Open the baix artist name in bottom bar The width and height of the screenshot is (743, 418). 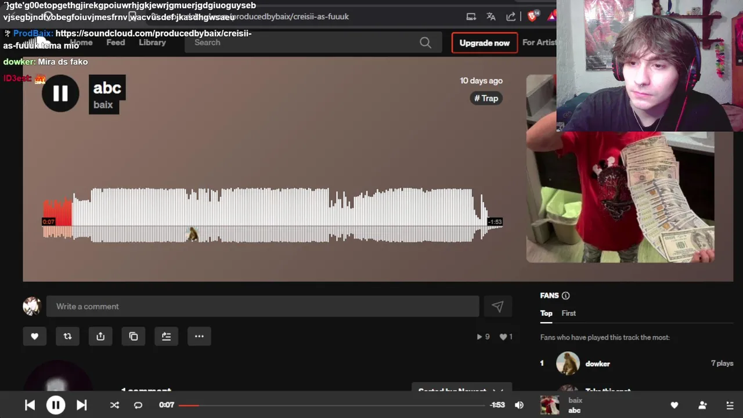[575, 401]
